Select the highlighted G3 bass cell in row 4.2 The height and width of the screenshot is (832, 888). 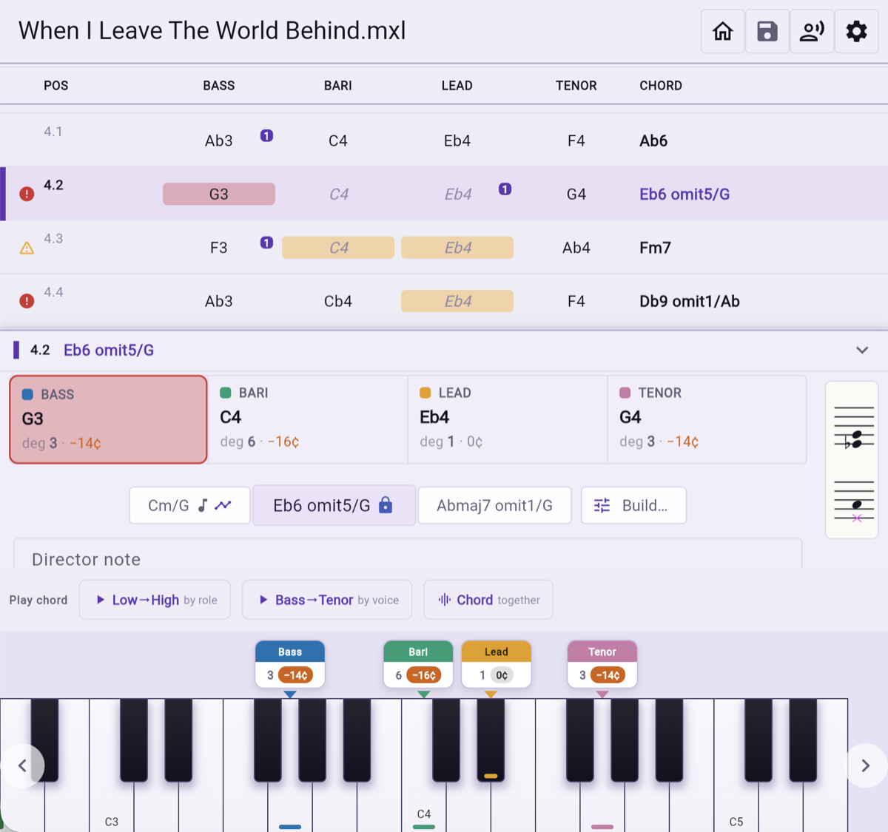click(219, 194)
